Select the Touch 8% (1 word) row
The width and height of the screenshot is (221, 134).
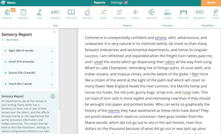28,84
